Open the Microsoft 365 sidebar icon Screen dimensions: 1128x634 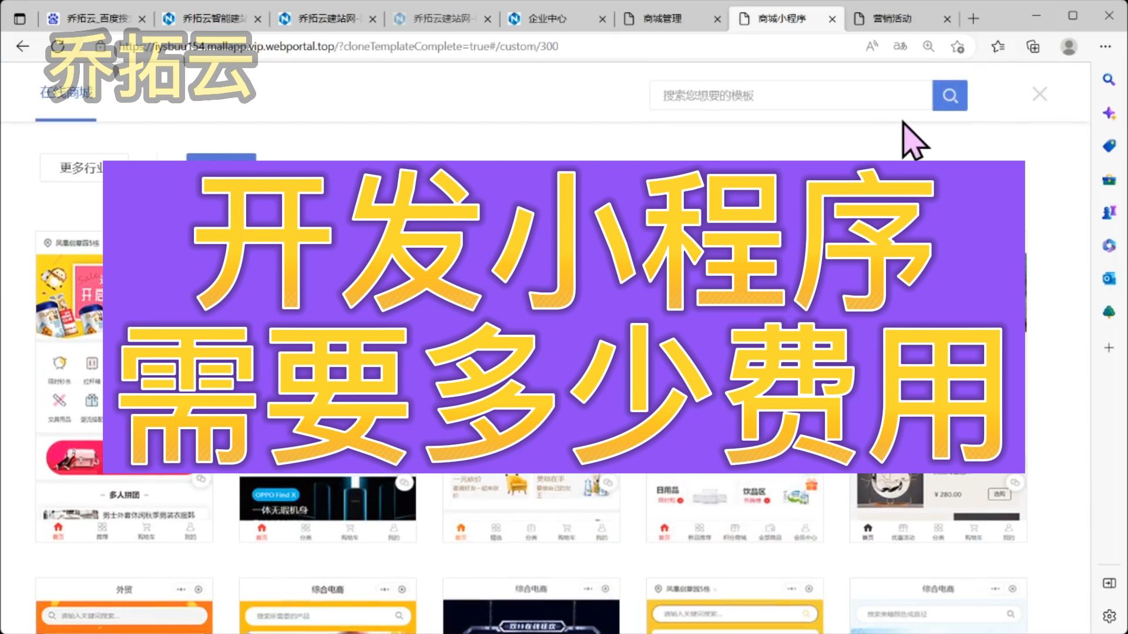pyautogui.click(x=1109, y=245)
